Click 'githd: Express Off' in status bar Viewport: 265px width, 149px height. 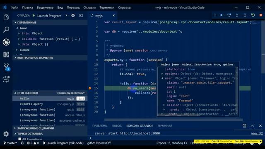pos(99,143)
